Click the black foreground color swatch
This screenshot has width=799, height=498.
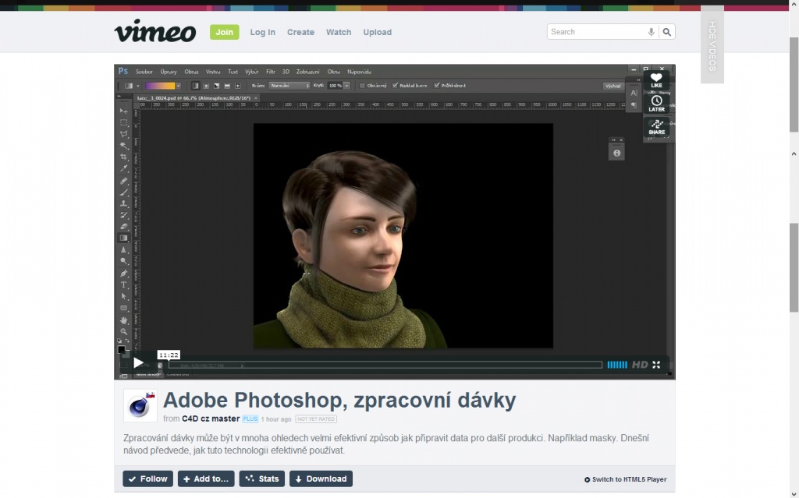click(121, 349)
